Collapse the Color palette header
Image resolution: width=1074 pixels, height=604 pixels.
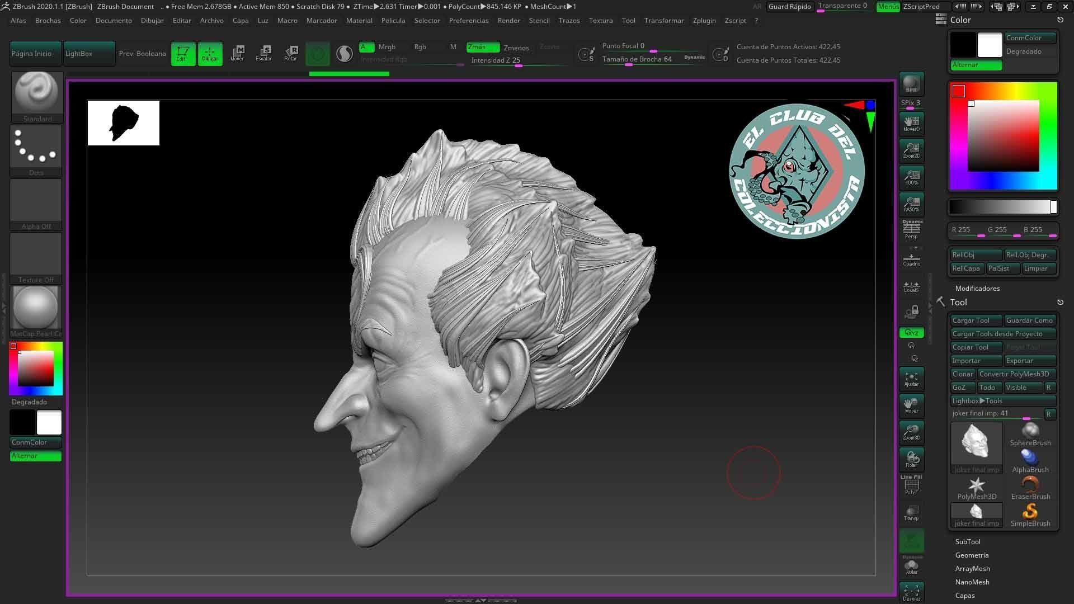tap(960, 20)
